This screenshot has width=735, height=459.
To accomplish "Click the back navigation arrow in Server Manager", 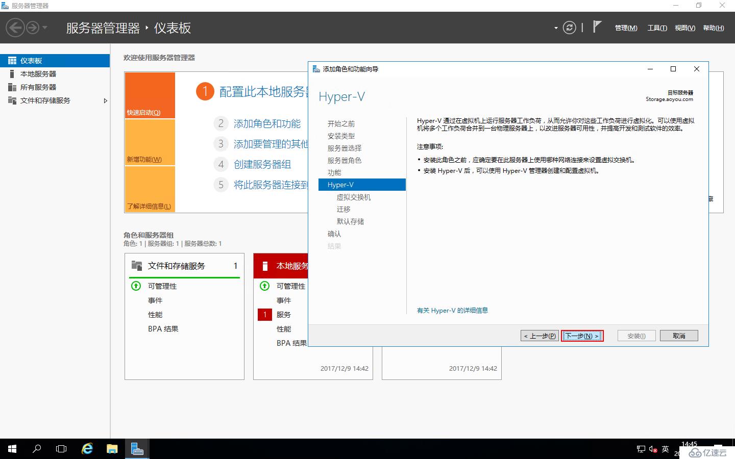I will coord(15,28).
